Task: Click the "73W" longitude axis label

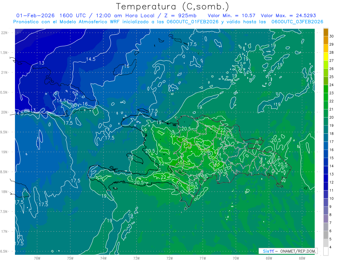Action: (136, 258)
